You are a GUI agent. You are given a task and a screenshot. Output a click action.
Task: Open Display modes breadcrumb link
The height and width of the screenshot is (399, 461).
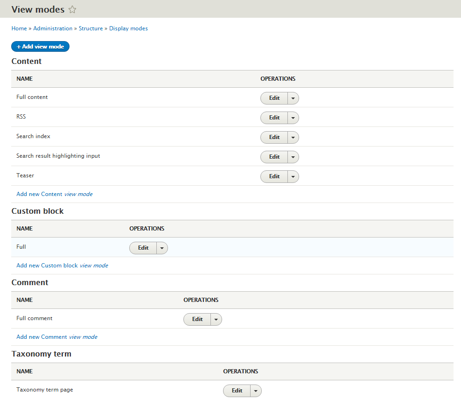[128, 28]
